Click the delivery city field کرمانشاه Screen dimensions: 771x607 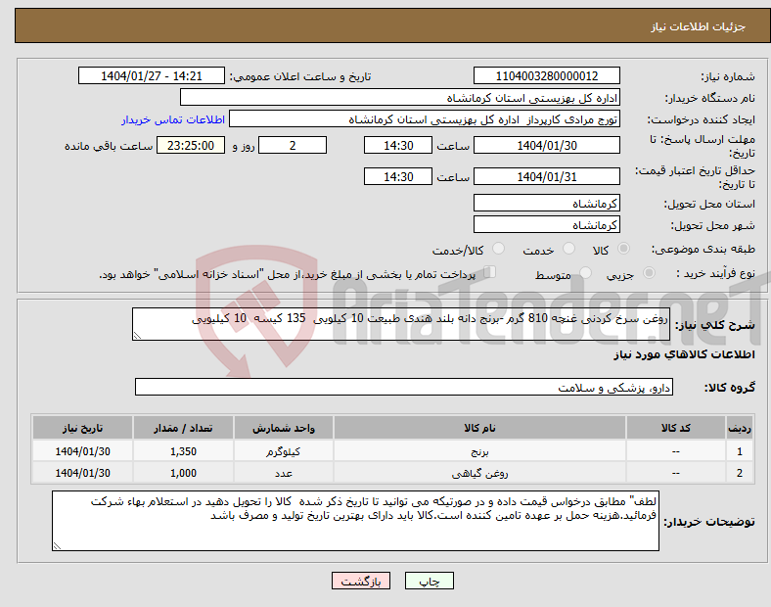pyautogui.click(x=546, y=224)
